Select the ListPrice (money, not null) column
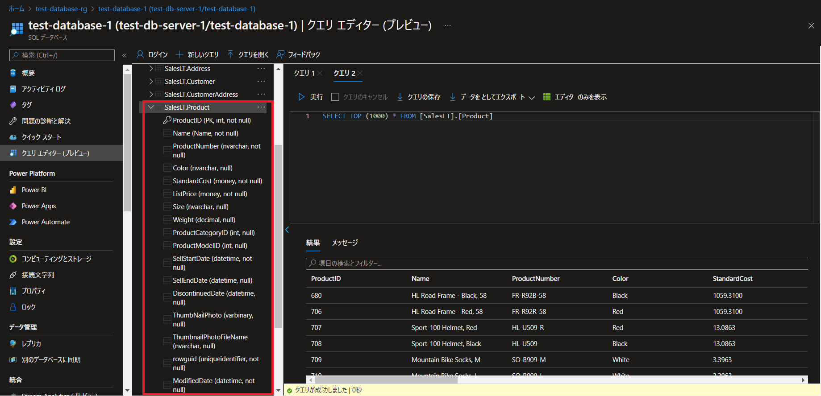This screenshot has height=396, width=821. coord(210,194)
